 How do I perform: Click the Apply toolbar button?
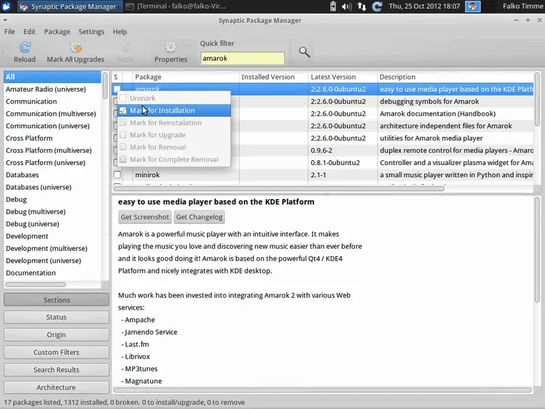(126, 52)
